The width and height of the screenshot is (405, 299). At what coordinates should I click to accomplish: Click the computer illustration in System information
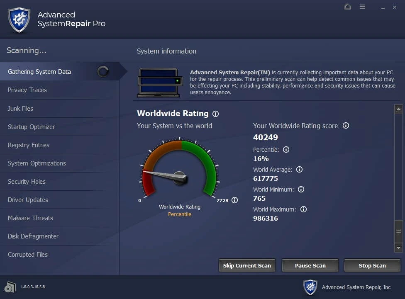[x=160, y=83]
